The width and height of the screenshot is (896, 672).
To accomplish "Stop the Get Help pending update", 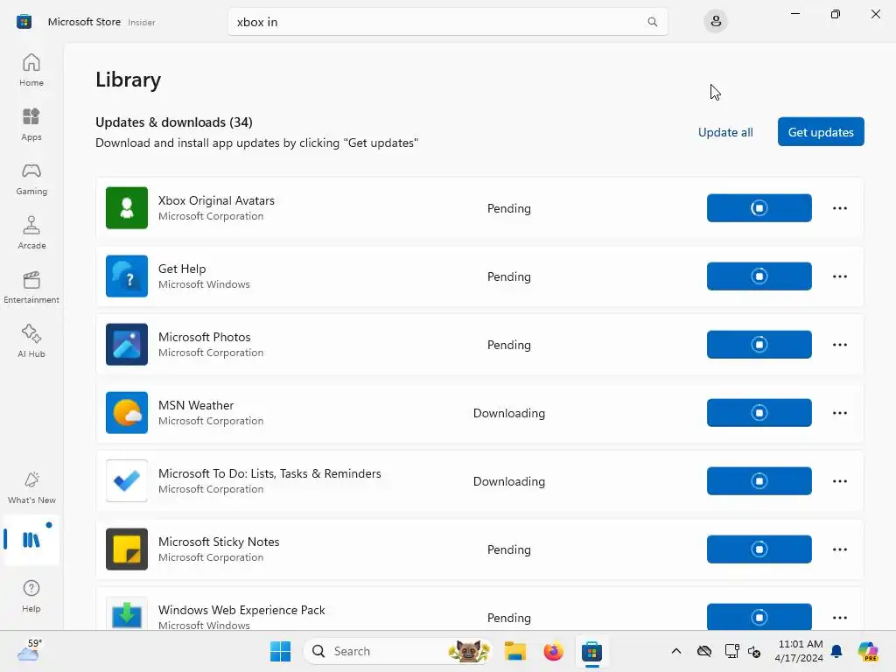I will pos(759,276).
